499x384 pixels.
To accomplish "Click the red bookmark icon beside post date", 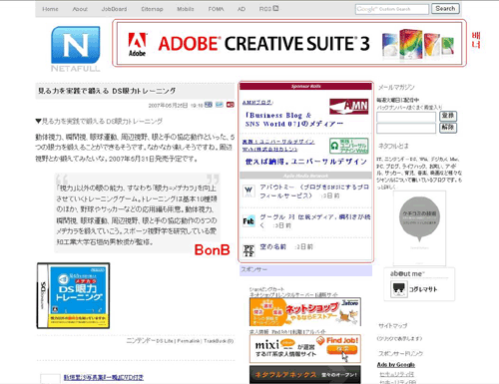I will 231,105.
